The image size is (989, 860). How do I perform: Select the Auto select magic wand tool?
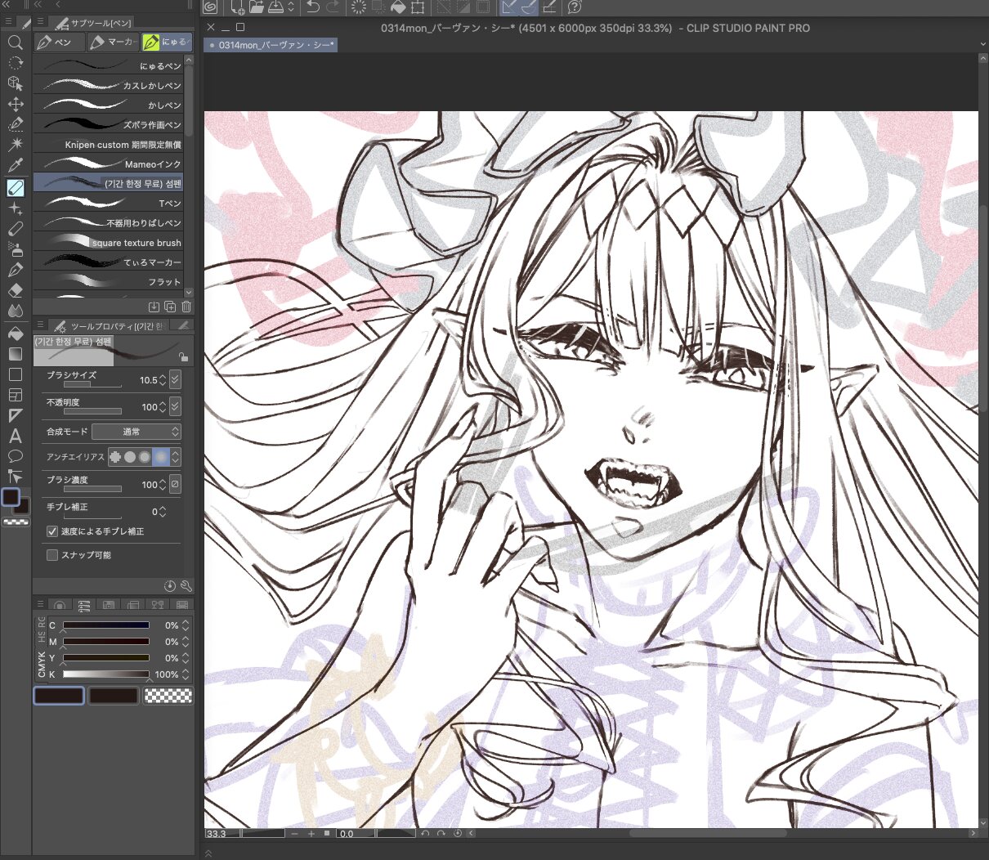tap(15, 145)
